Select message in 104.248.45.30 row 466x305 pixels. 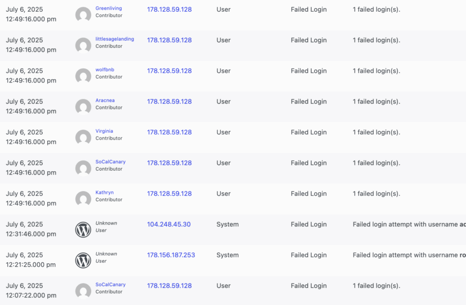[x=409, y=224]
